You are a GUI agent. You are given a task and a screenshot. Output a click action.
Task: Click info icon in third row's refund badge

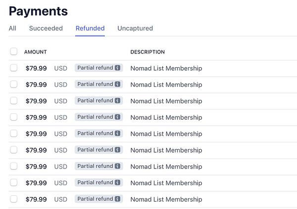coord(117,101)
